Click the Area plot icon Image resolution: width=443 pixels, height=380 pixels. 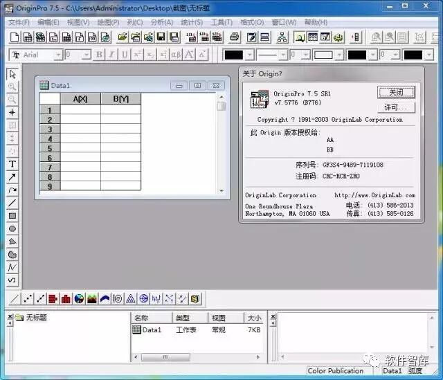(x=92, y=298)
